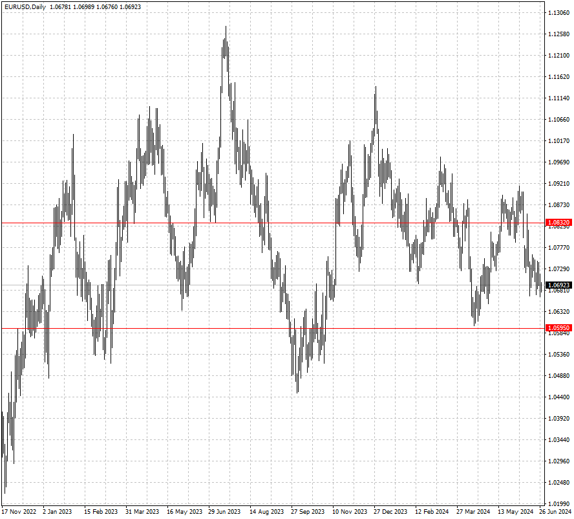Click the 1.11620 price axis value
574x519 pixels.
pyautogui.click(x=558, y=76)
